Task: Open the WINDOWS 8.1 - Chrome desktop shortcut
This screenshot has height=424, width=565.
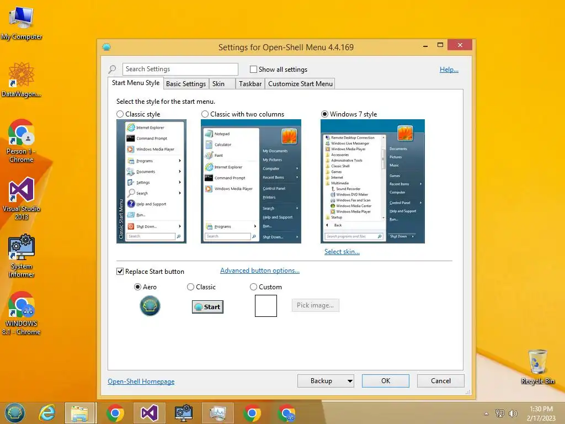Action: click(22, 313)
